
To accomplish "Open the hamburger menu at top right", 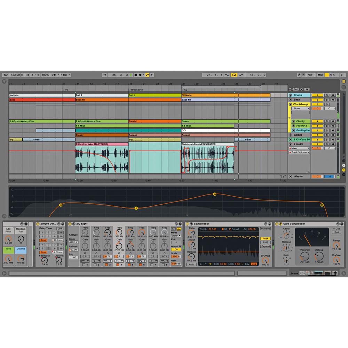I will click(343, 81).
